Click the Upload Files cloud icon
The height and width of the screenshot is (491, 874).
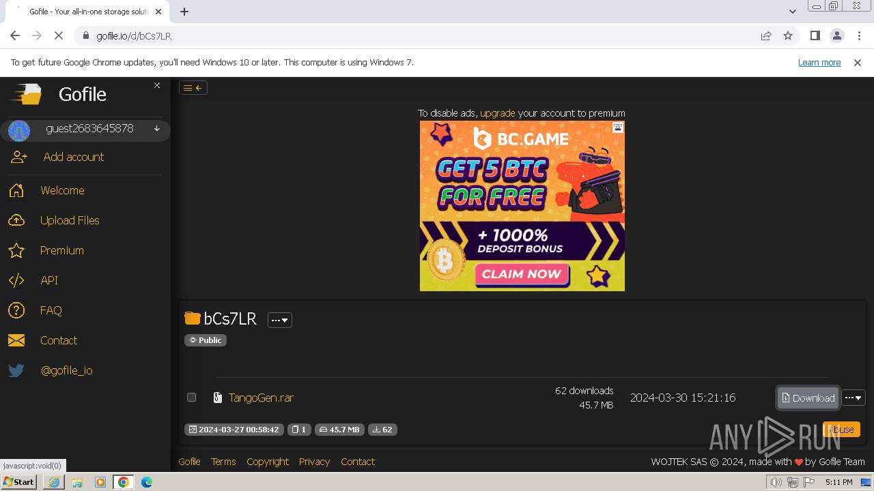point(16,220)
